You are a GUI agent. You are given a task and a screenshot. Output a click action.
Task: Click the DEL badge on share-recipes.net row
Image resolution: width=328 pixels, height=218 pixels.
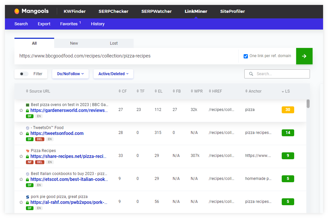pyautogui.click(x=40, y=162)
